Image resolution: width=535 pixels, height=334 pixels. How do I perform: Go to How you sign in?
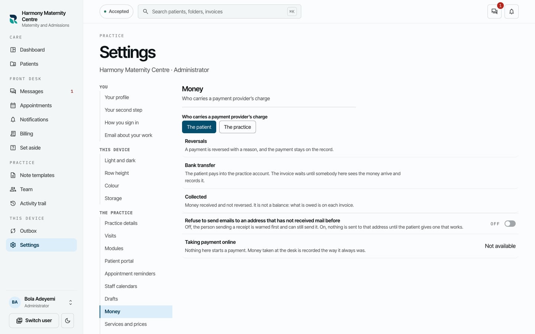coord(136,122)
